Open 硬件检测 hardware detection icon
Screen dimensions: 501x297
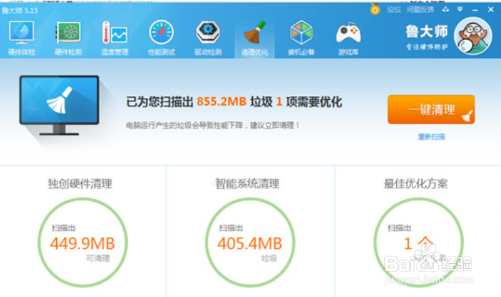click(x=68, y=38)
